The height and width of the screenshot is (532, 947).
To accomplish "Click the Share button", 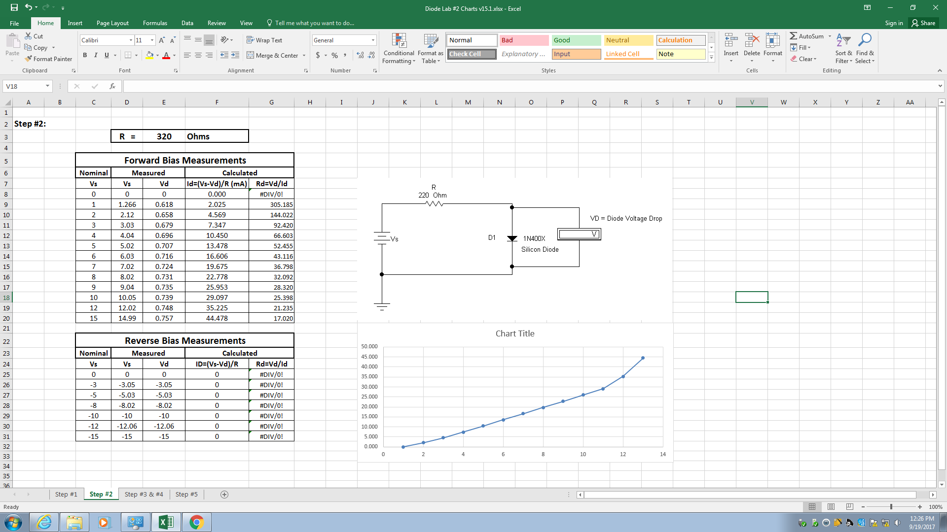I will tap(924, 23).
